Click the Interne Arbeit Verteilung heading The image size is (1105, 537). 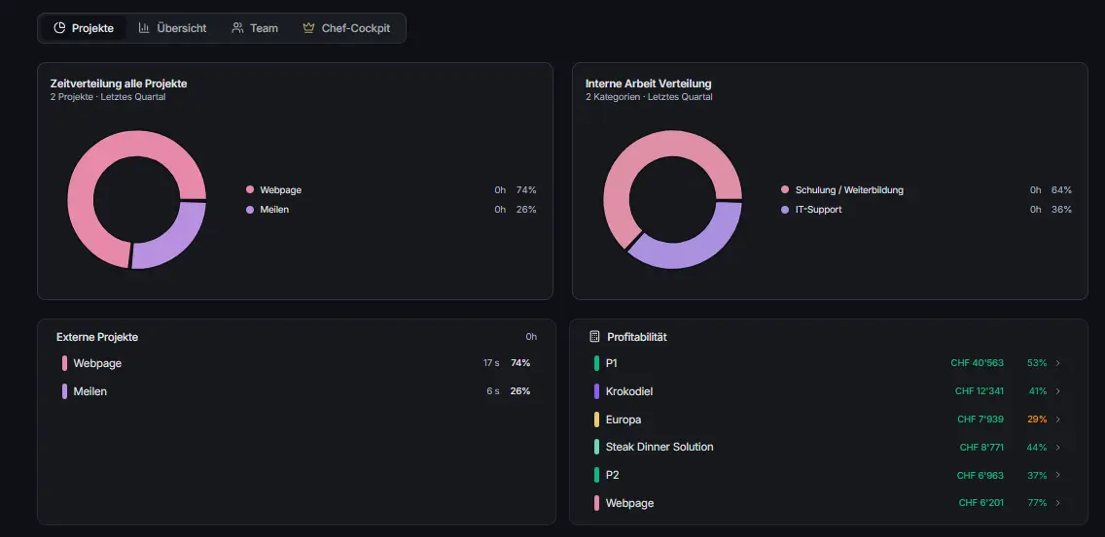pyautogui.click(x=649, y=84)
